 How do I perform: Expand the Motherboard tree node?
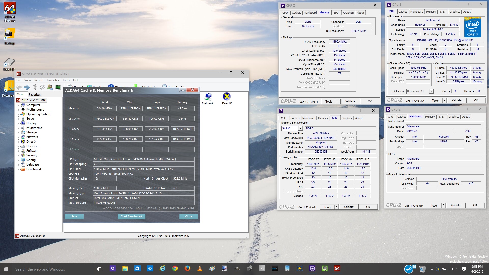18,109
